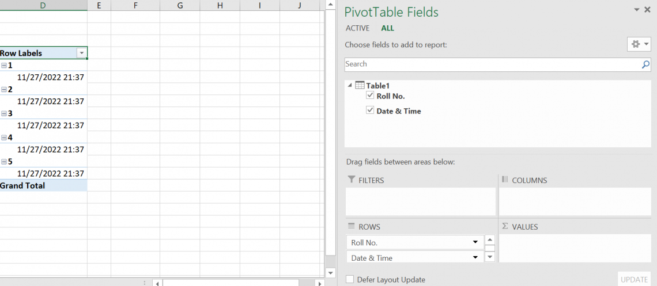Open the Row Labels filter dropdown

click(81, 53)
